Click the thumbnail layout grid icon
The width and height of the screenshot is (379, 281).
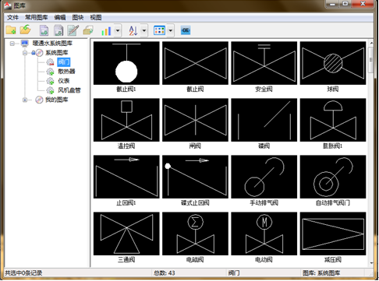[x=160, y=30]
